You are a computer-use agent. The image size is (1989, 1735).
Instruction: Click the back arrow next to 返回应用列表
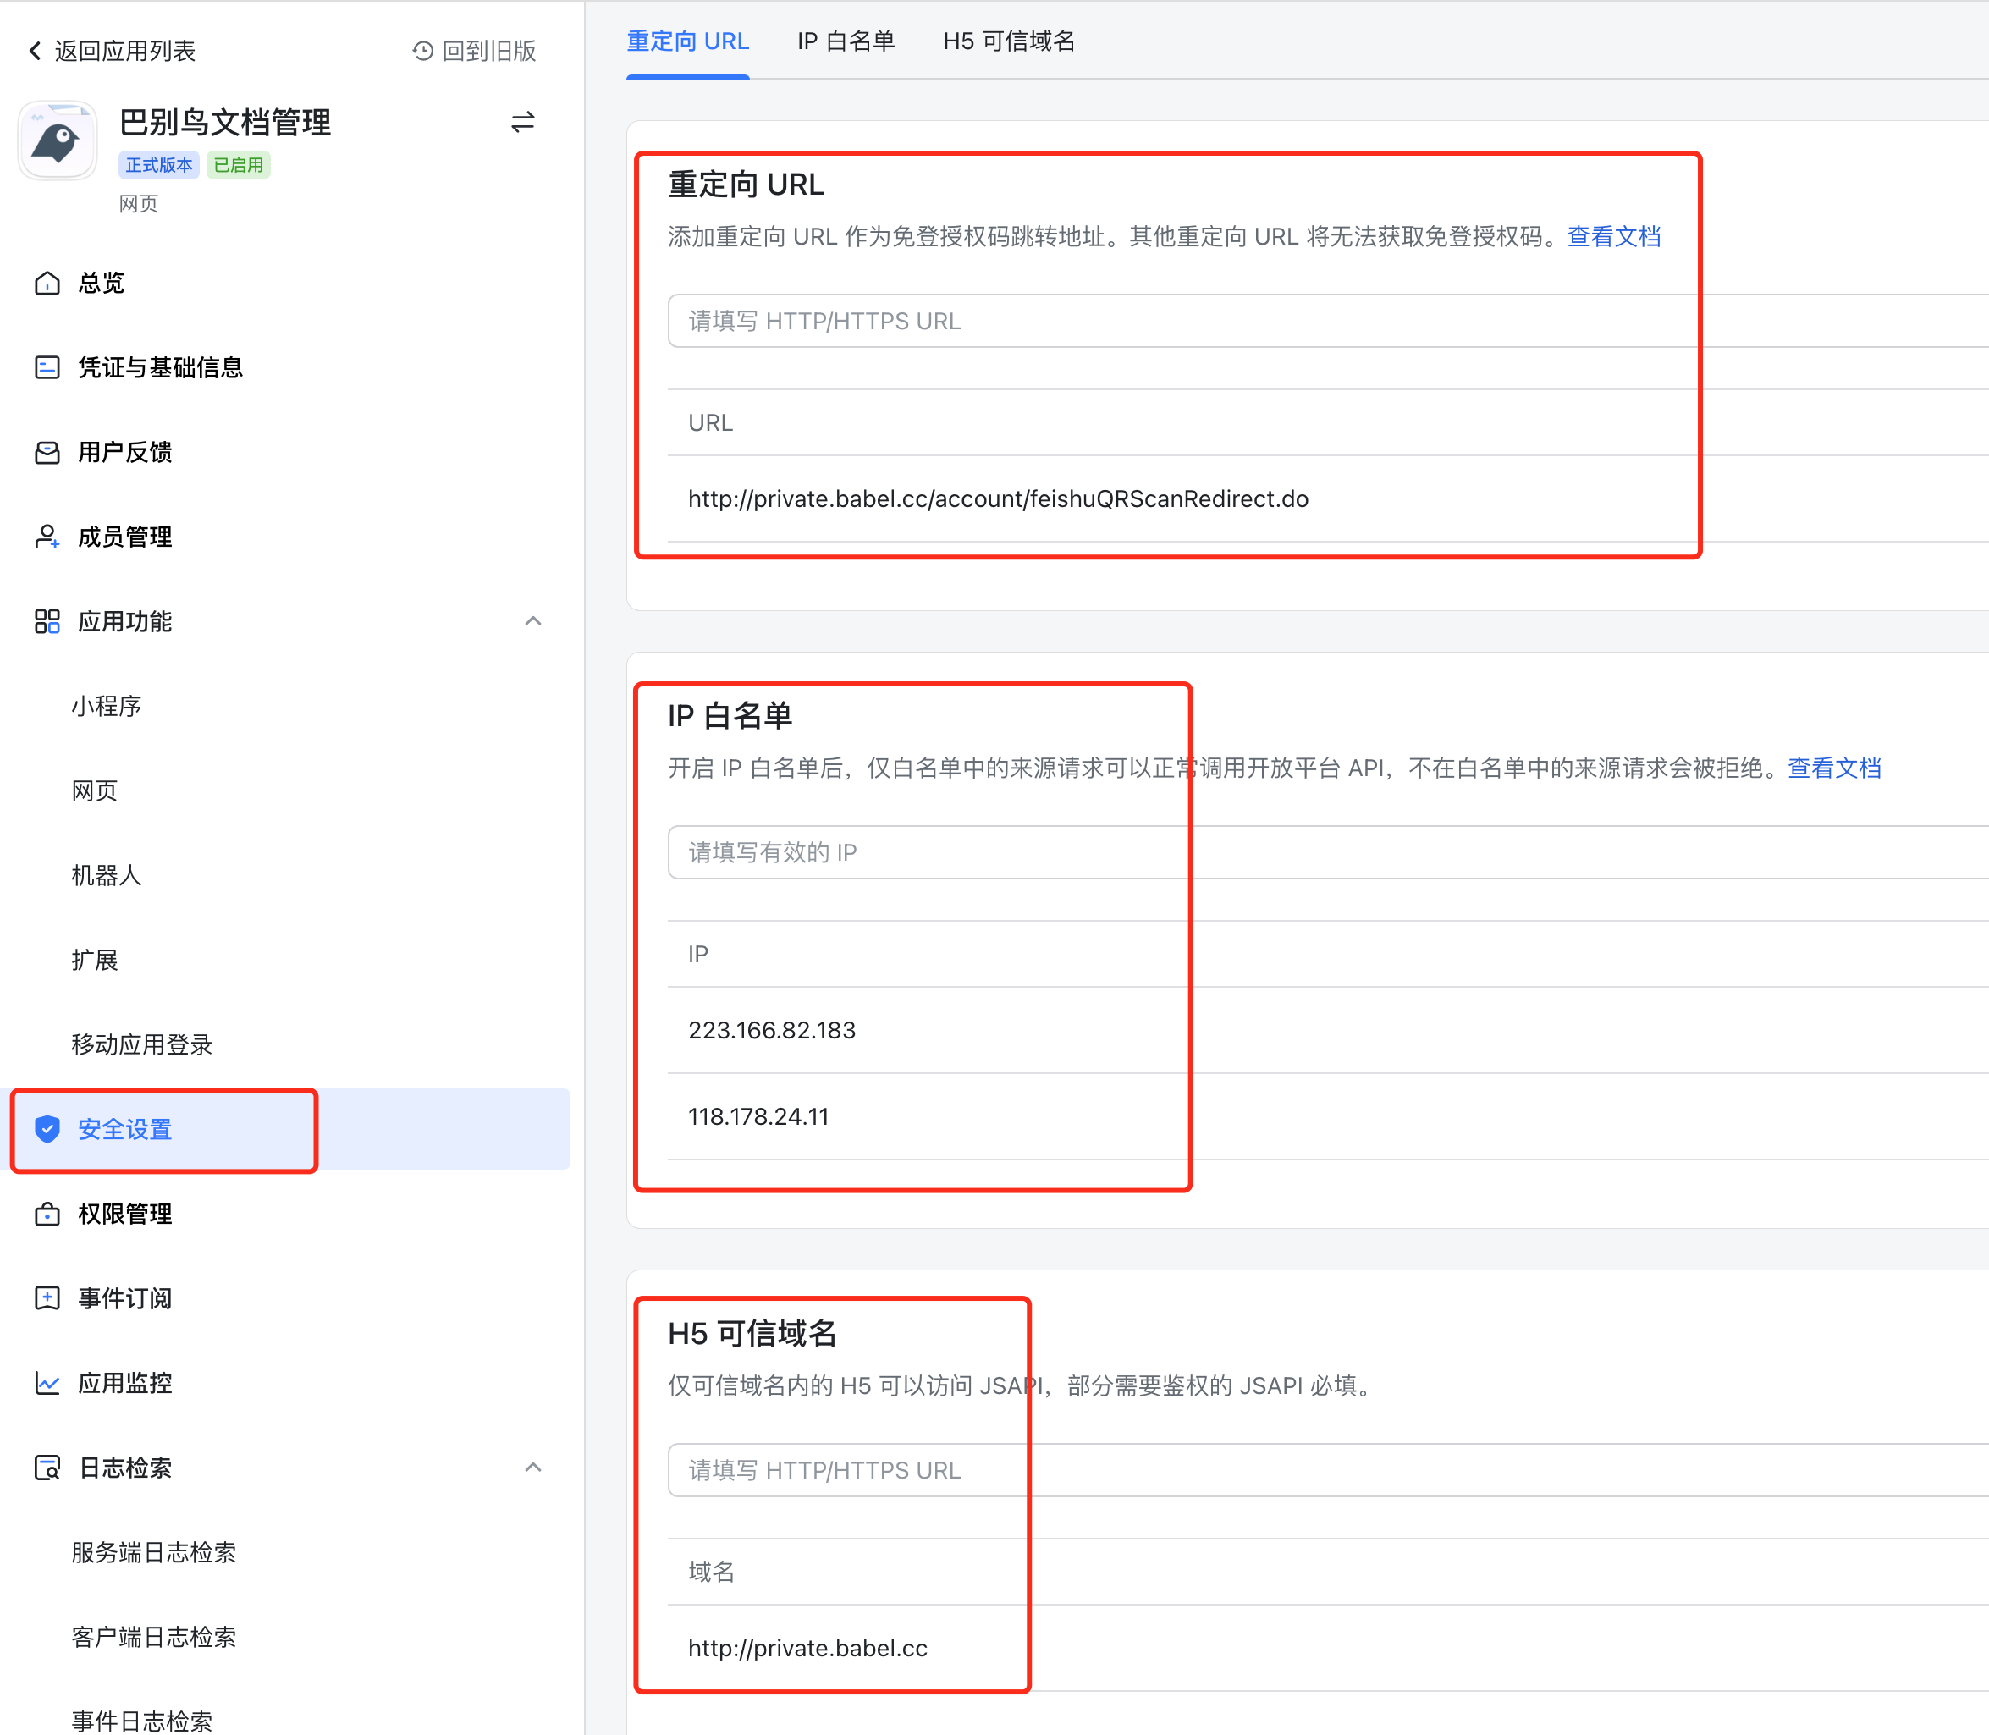pos(35,50)
